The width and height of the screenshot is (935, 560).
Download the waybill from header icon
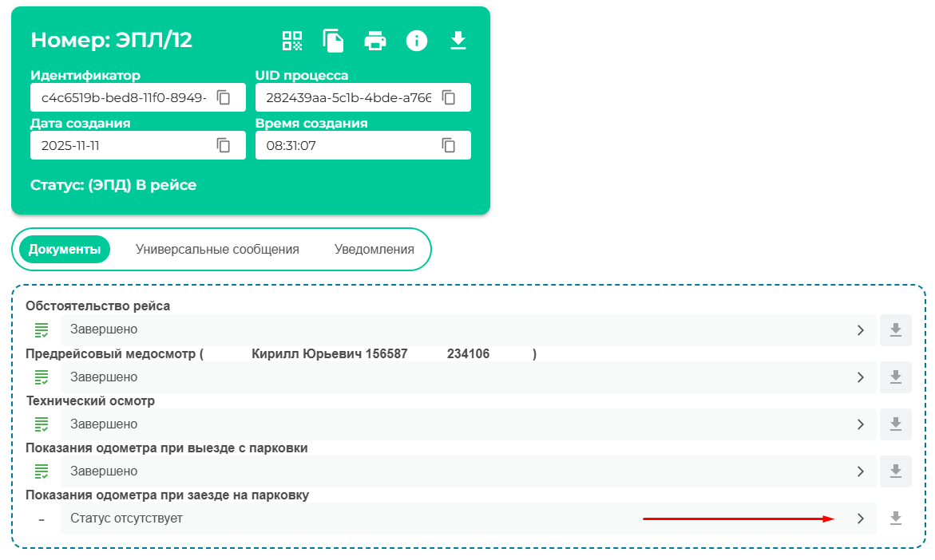click(x=458, y=41)
